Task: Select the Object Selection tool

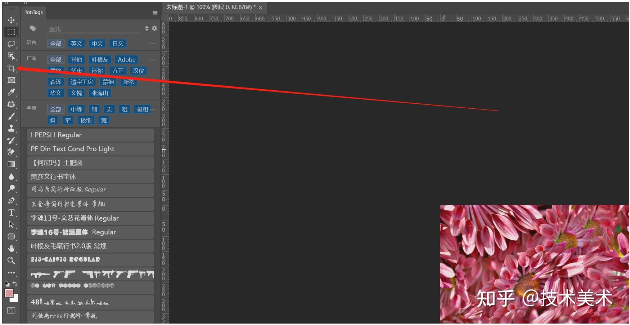Action: click(11, 56)
